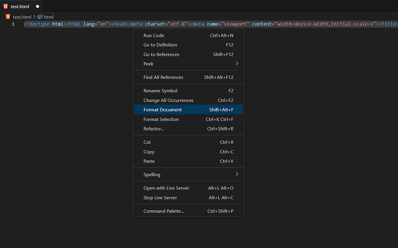
Task: Click the test.html breadcrumb item
Action: 22,17
